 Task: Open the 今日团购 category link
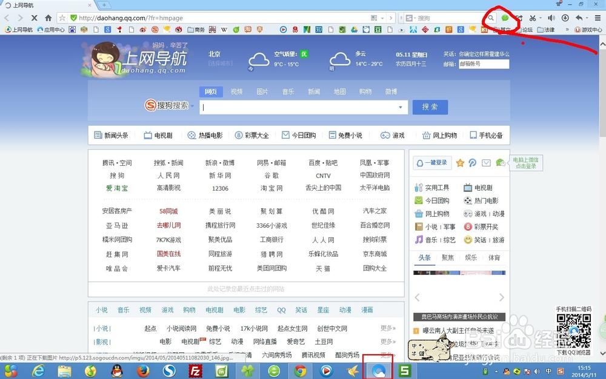pos(299,136)
